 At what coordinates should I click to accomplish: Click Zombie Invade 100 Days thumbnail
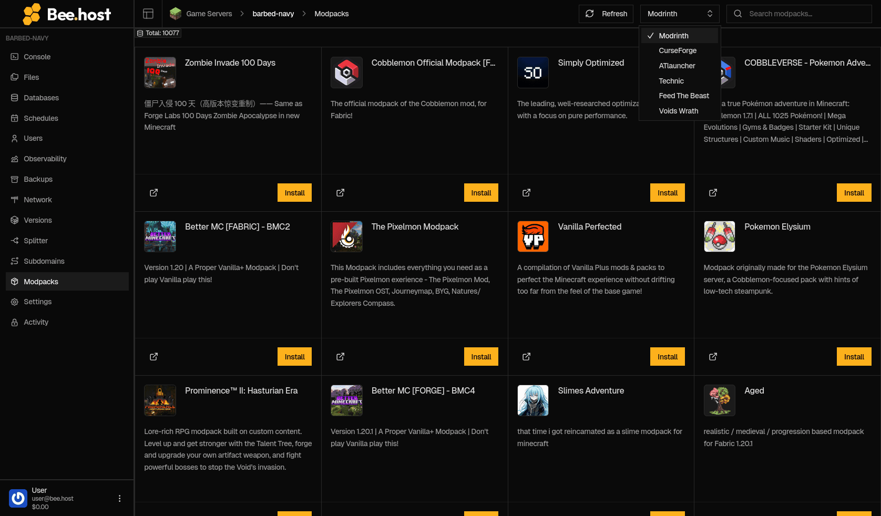(x=160, y=73)
